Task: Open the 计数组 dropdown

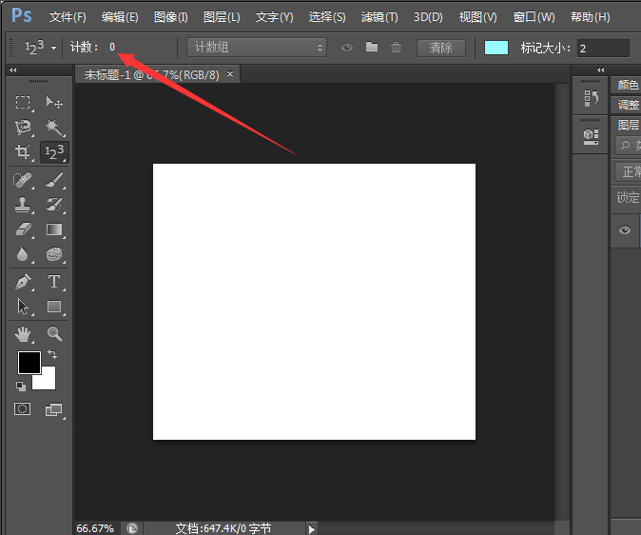Action: pyautogui.click(x=257, y=48)
